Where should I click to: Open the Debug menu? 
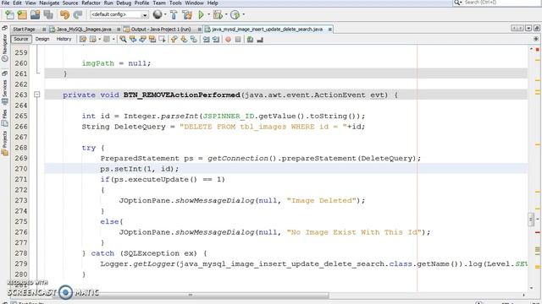click(x=124, y=3)
